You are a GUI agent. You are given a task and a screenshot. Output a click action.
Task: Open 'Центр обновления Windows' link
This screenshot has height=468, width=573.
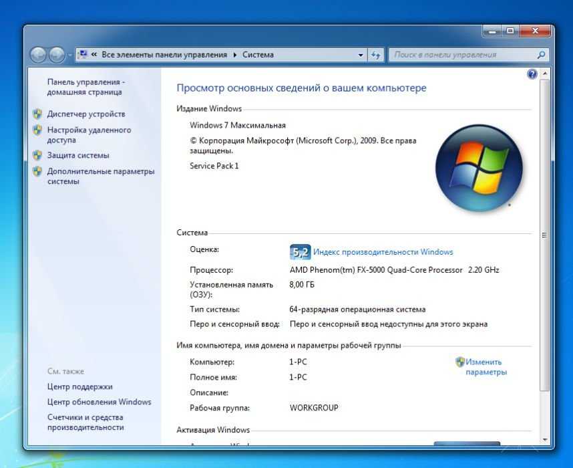click(99, 402)
